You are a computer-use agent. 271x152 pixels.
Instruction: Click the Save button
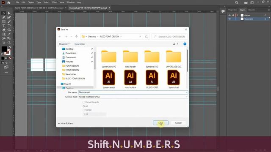click(x=160, y=123)
